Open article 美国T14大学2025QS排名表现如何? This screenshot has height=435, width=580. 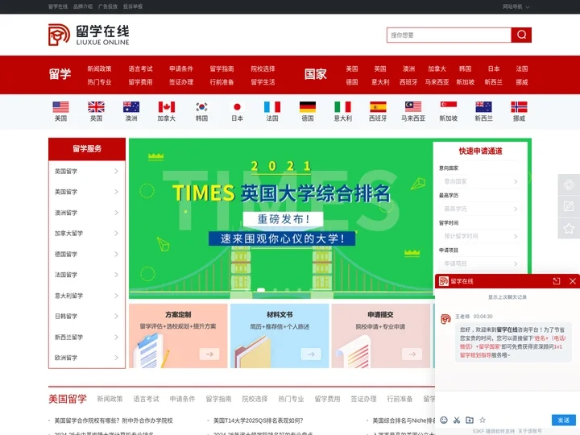click(x=259, y=420)
